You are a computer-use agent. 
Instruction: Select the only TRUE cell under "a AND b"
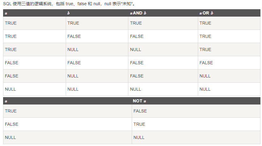136,23
